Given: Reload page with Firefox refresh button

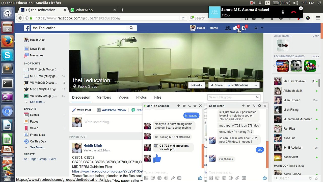Looking at the screenshot, I should coord(183,18).
